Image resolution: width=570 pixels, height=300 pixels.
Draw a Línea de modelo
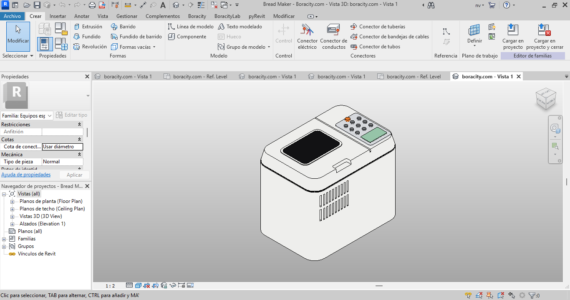[191, 27]
